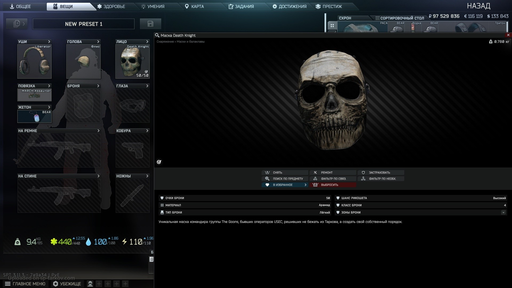Click the energy lightning bolt icon
This screenshot has height=288, width=512.
pos(125,242)
